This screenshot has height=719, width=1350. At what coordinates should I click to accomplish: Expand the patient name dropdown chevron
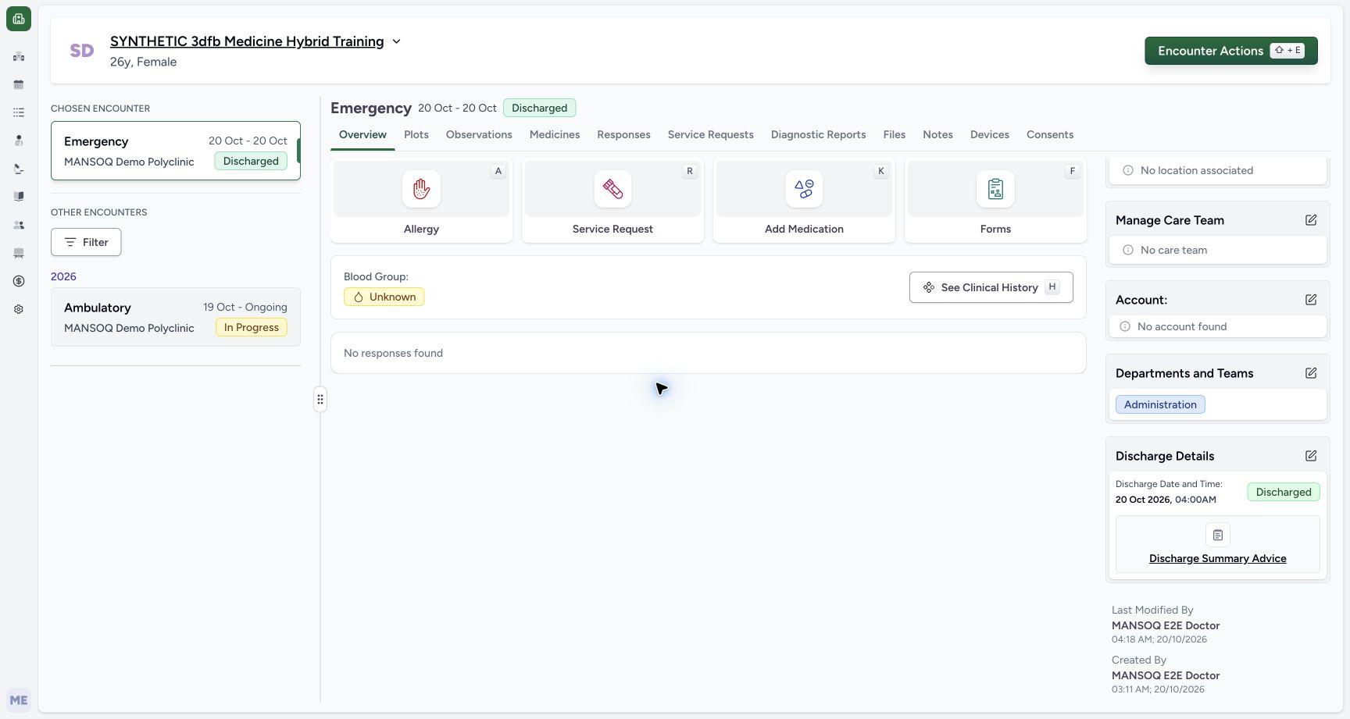[x=396, y=41]
